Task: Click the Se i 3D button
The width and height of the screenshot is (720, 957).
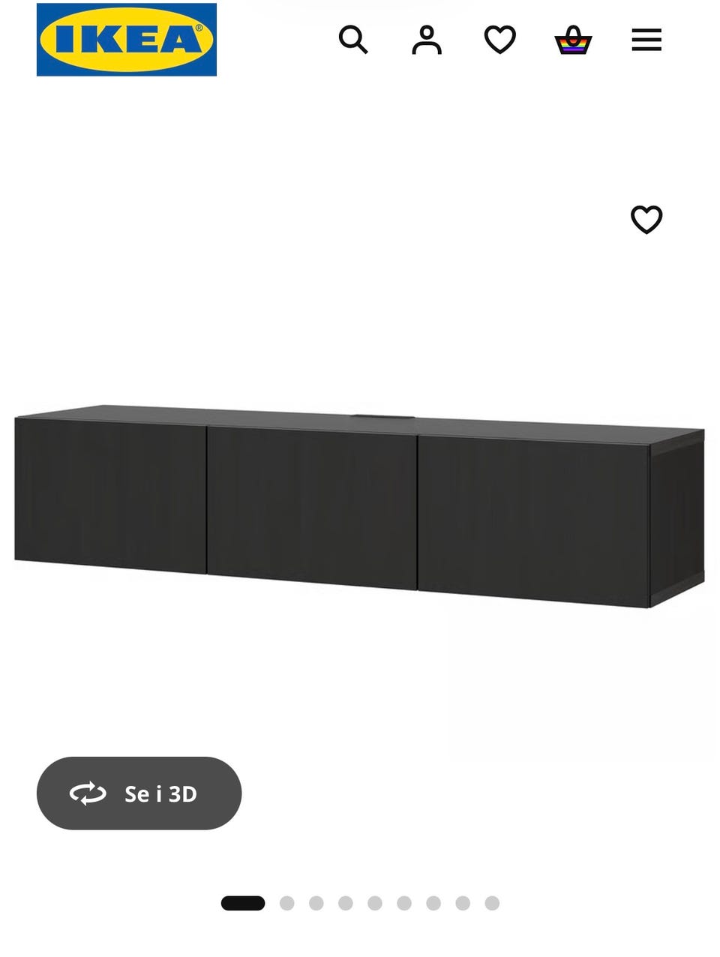Action: [139, 793]
